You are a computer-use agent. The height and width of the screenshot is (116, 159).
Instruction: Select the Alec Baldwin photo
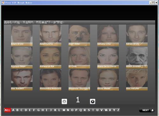pyautogui.click(x=22, y=80)
